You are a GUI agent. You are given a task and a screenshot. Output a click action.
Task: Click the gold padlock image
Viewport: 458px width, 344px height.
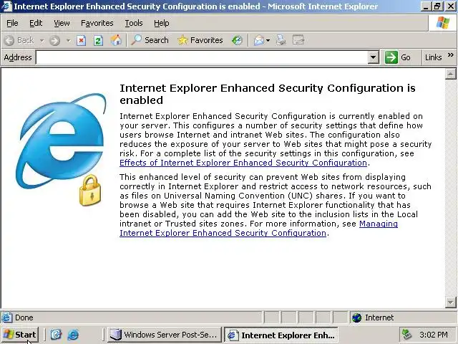pyautogui.click(x=90, y=190)
